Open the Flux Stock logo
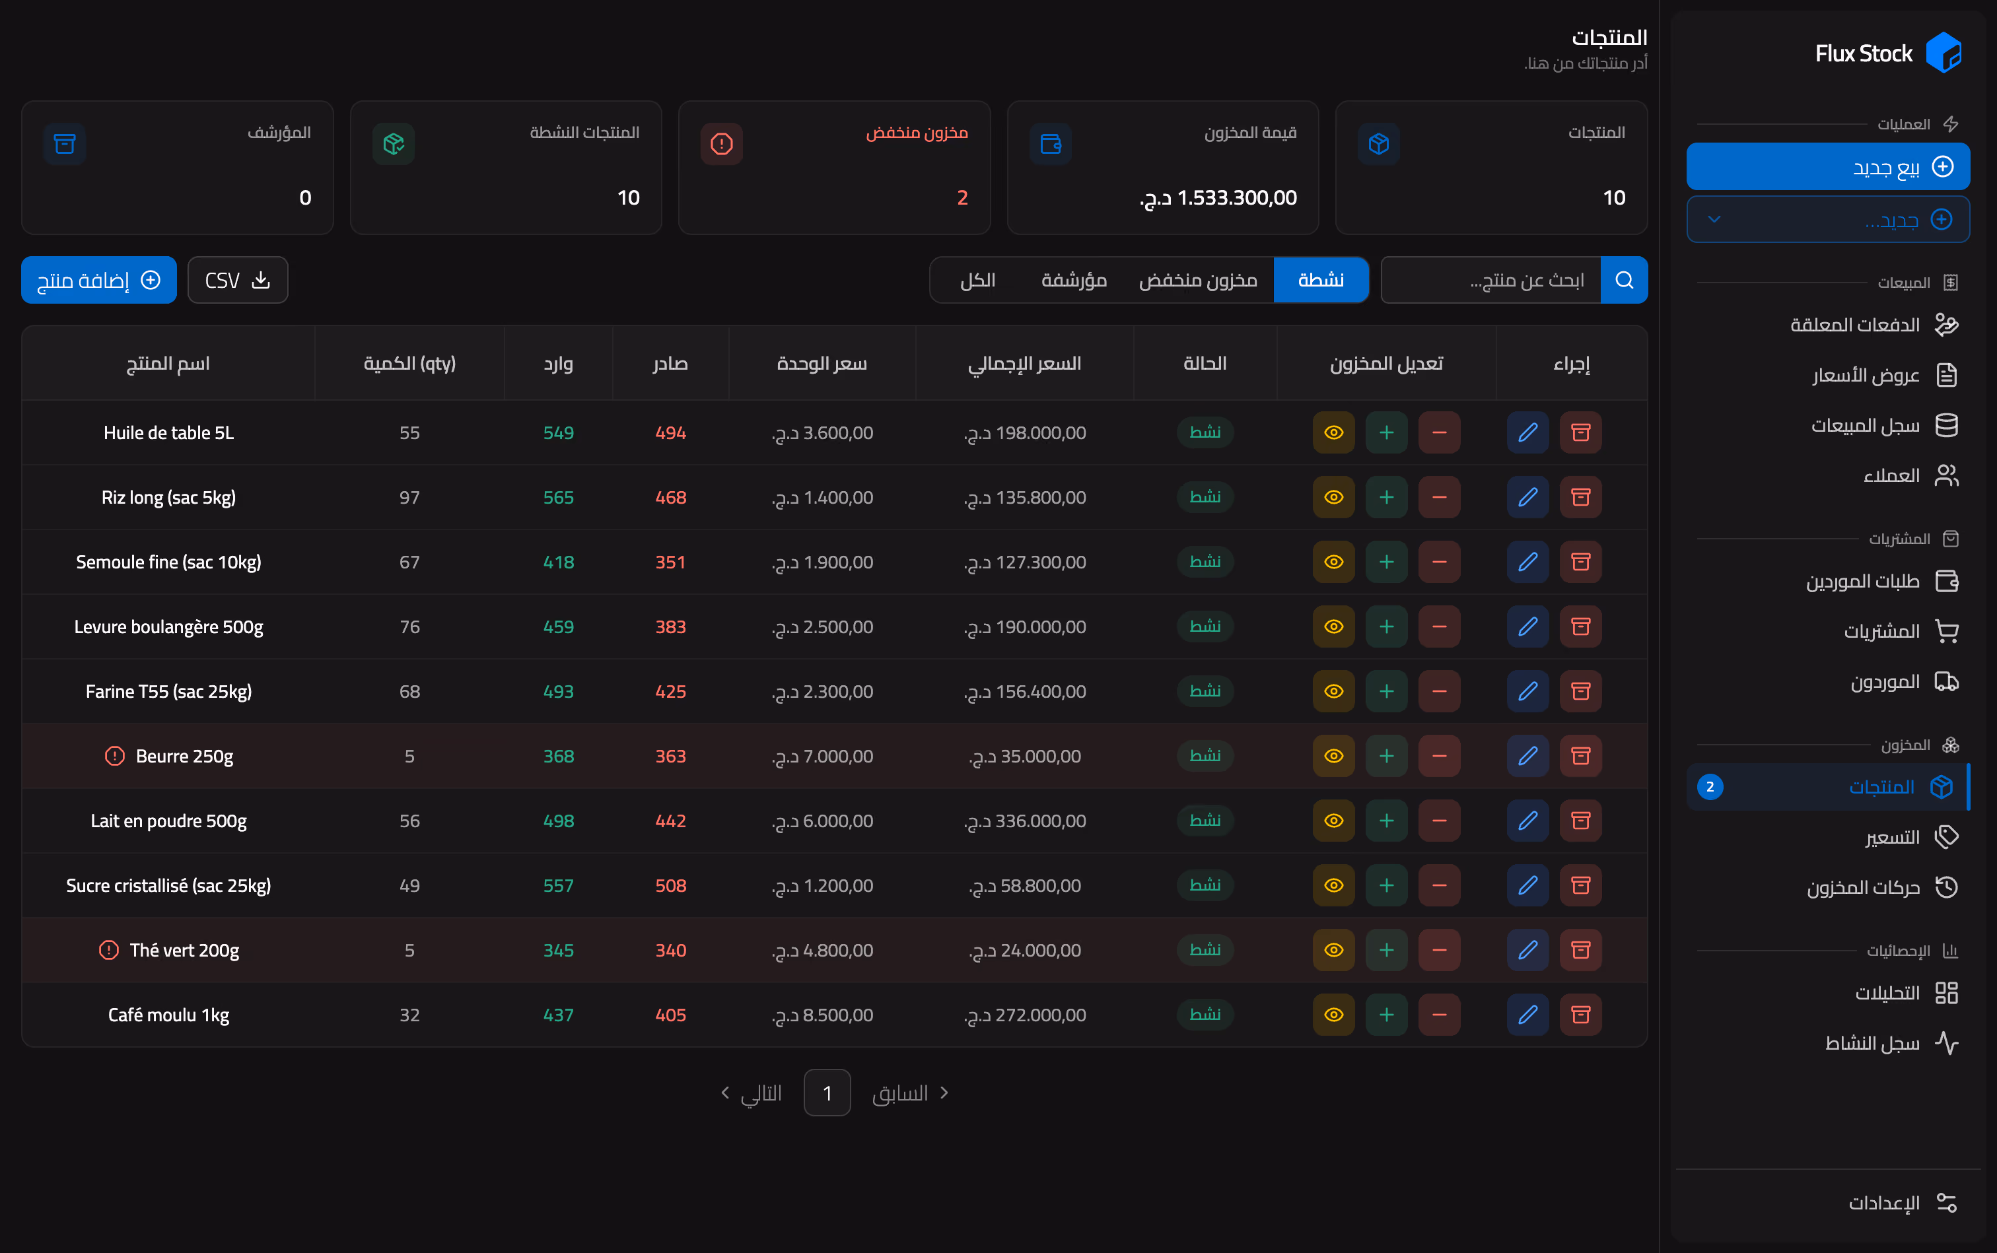The height and width of the screenshot is (1253, 1997). point(1943,53)
